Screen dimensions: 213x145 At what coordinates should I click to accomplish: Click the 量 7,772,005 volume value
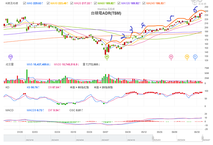point(91,64)
